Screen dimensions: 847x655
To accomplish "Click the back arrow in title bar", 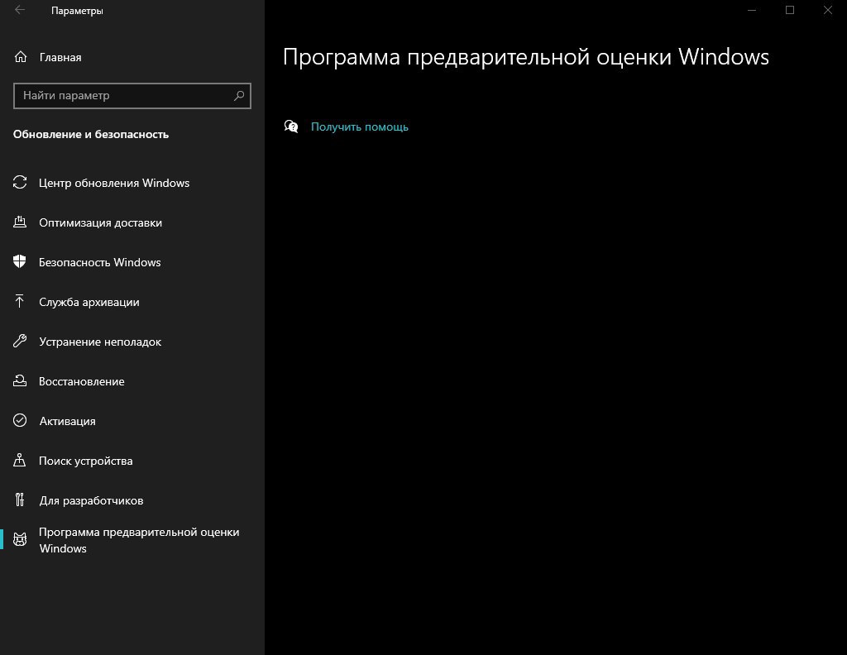I will (x=20, y=10).
